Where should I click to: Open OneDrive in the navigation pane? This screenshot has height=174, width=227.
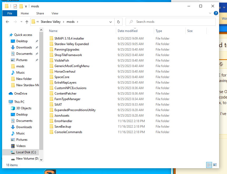point(21,94)
